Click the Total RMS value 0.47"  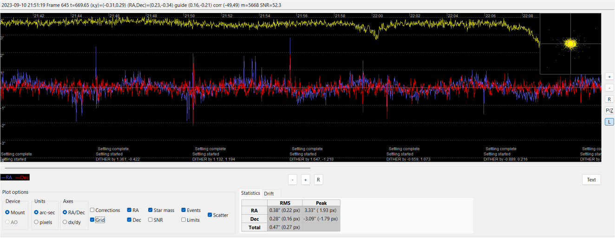point(285,227)
